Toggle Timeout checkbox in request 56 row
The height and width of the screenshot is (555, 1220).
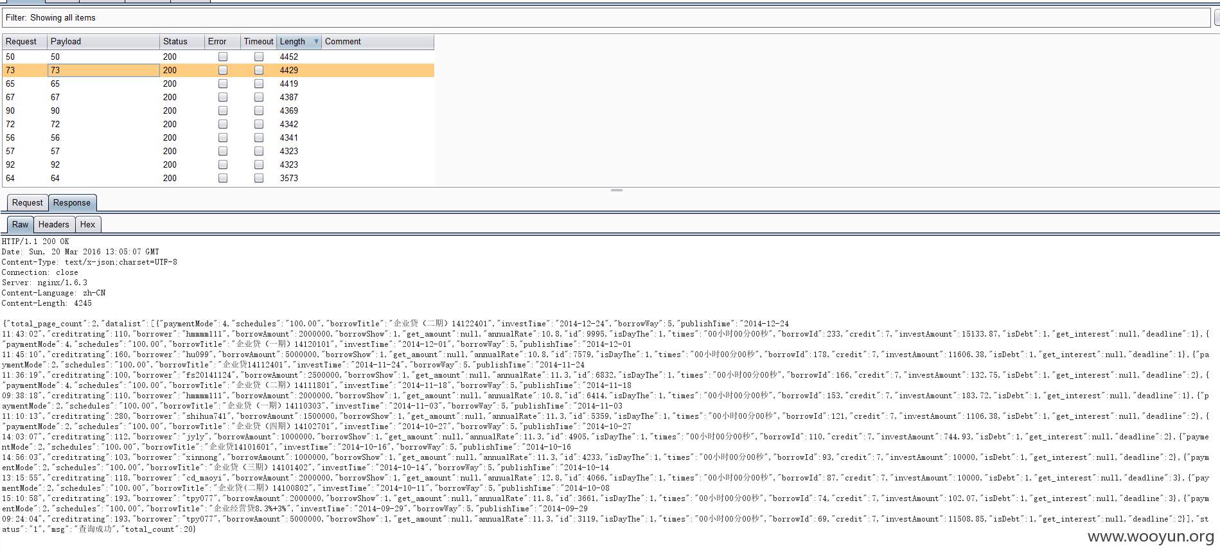(x=259, y=137)
